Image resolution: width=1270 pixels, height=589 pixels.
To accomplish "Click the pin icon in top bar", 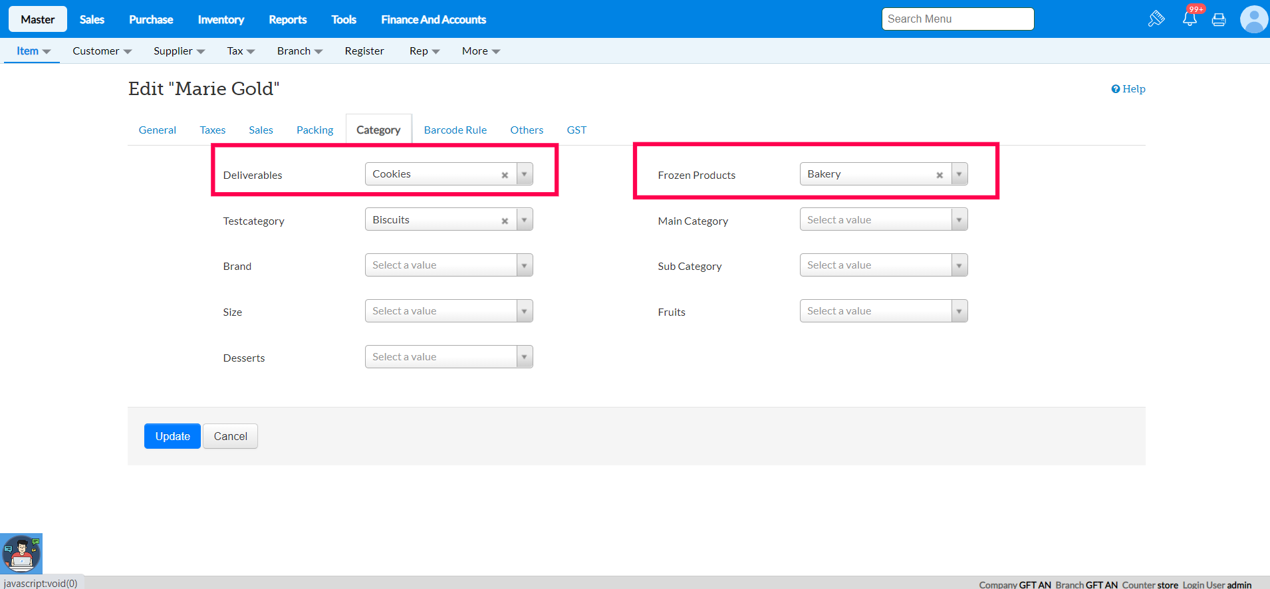I will coord(1156,19).
